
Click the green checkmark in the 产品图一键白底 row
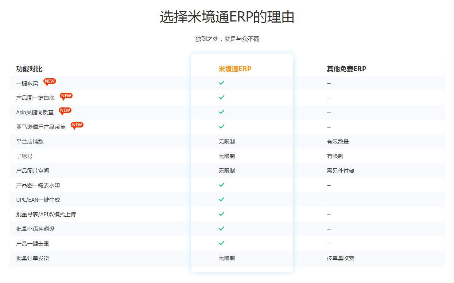click(x=221, y=97)
